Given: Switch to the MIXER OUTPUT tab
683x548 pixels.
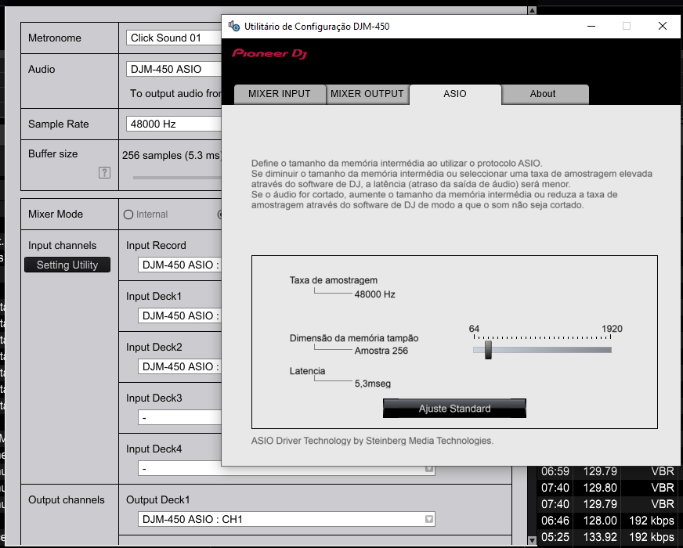Looking at the screenshot, I should click(367, 94).
